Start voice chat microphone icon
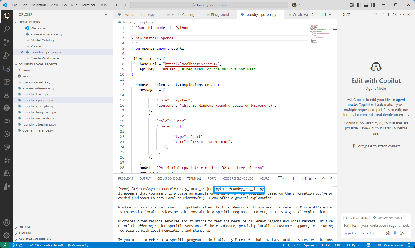The height and width of the screenshot is (248, 415). 395,233
